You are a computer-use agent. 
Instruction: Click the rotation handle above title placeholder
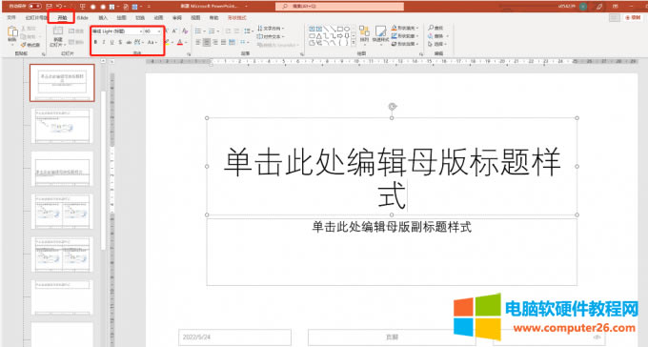point(393,107)
